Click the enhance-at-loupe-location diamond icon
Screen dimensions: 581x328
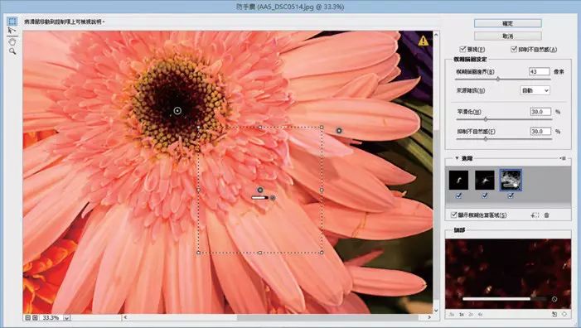click(564, 314)
